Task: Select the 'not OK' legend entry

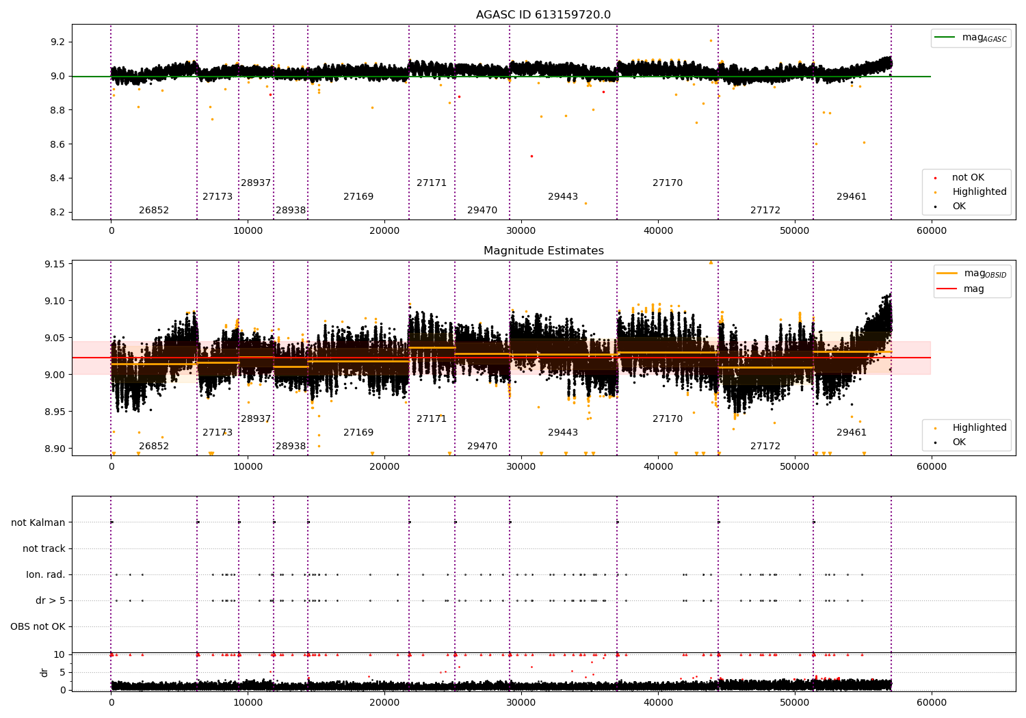Action: tap(968, 178)
